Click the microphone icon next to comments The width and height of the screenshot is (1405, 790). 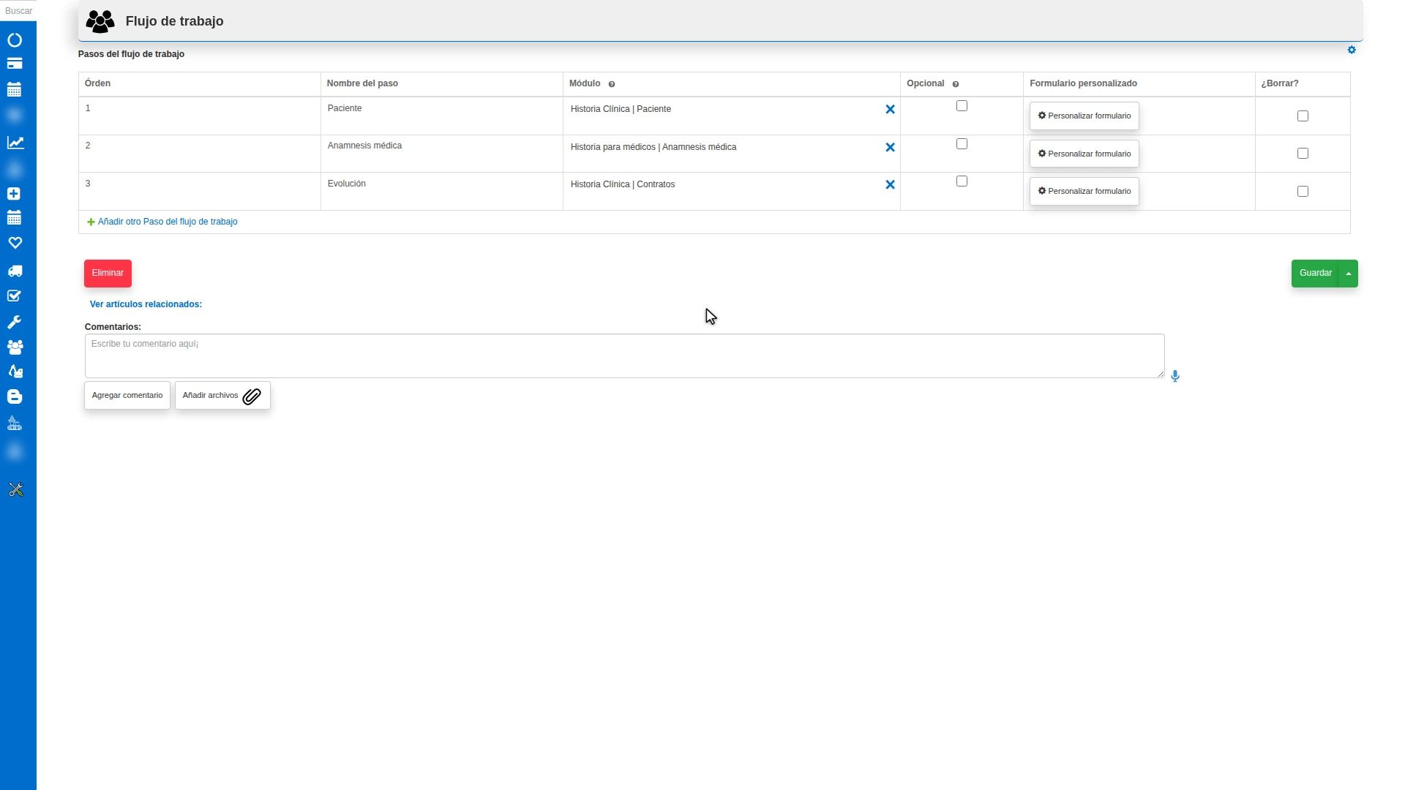coord(1175,376)
